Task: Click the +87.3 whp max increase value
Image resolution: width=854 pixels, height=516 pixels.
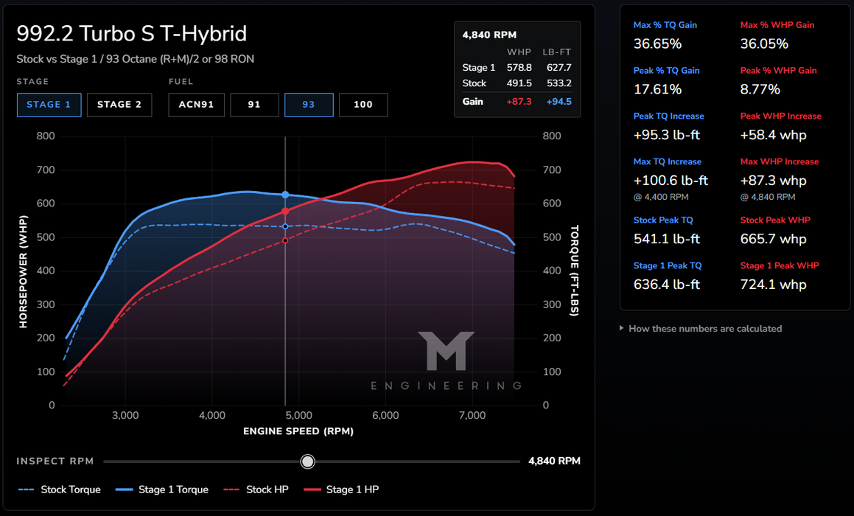Action: [x=774, y=181]
